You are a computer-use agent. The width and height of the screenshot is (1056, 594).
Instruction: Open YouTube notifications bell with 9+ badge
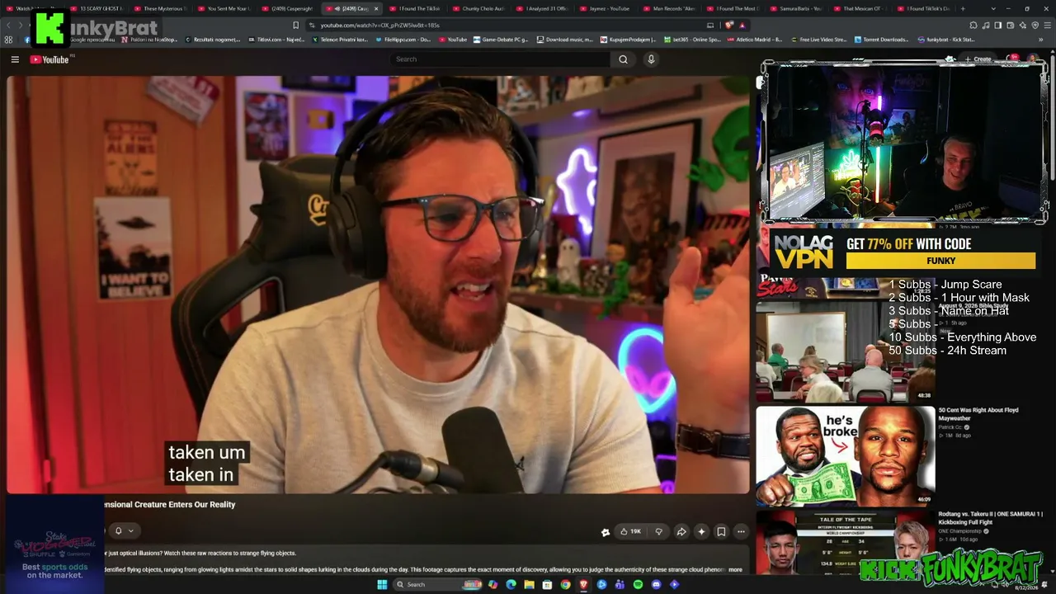point(1013,59)
